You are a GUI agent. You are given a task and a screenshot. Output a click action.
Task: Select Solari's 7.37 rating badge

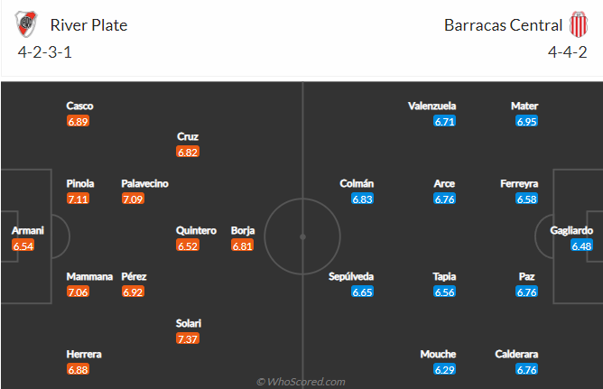pyautogui.click(x=188, y=338)
